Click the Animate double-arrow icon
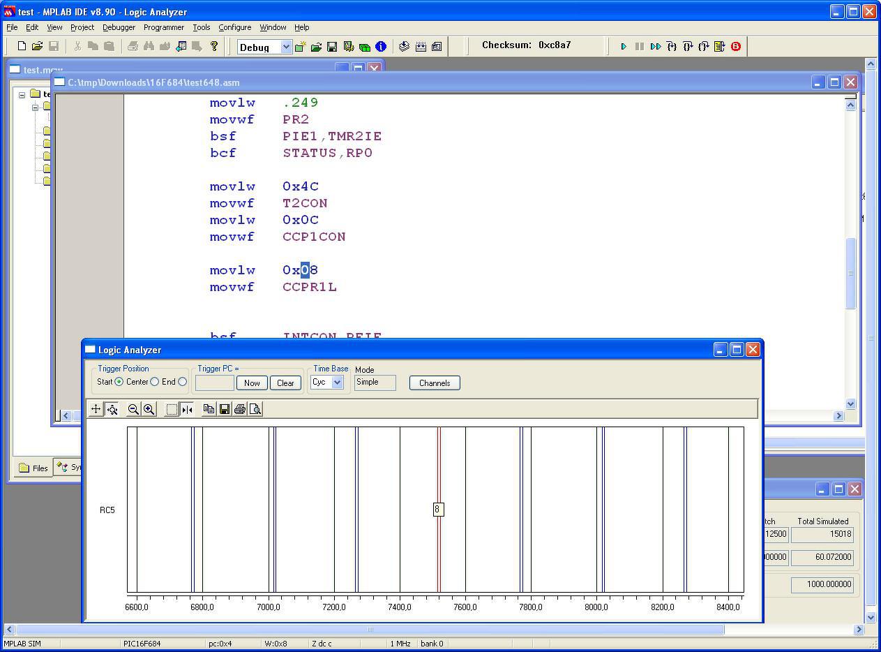The image size is (881, 652). (x=656, y=47)
